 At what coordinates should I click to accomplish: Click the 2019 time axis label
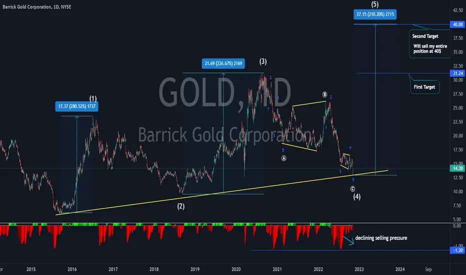tap(195, 269)
